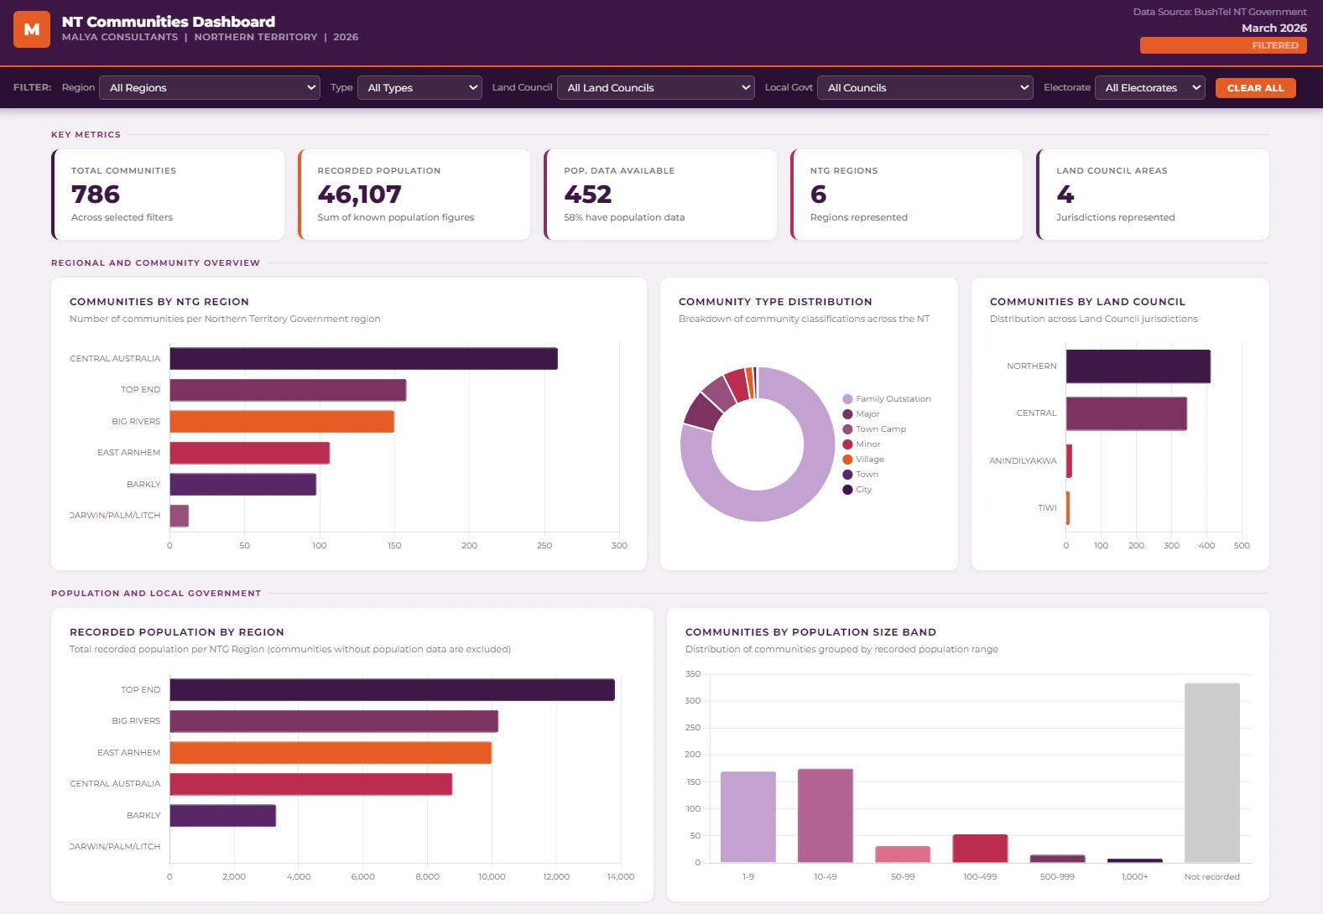Click the 1-9 population band bar
The width and height of the screenshot is (1323, 914).
click(x=748, y=817)
